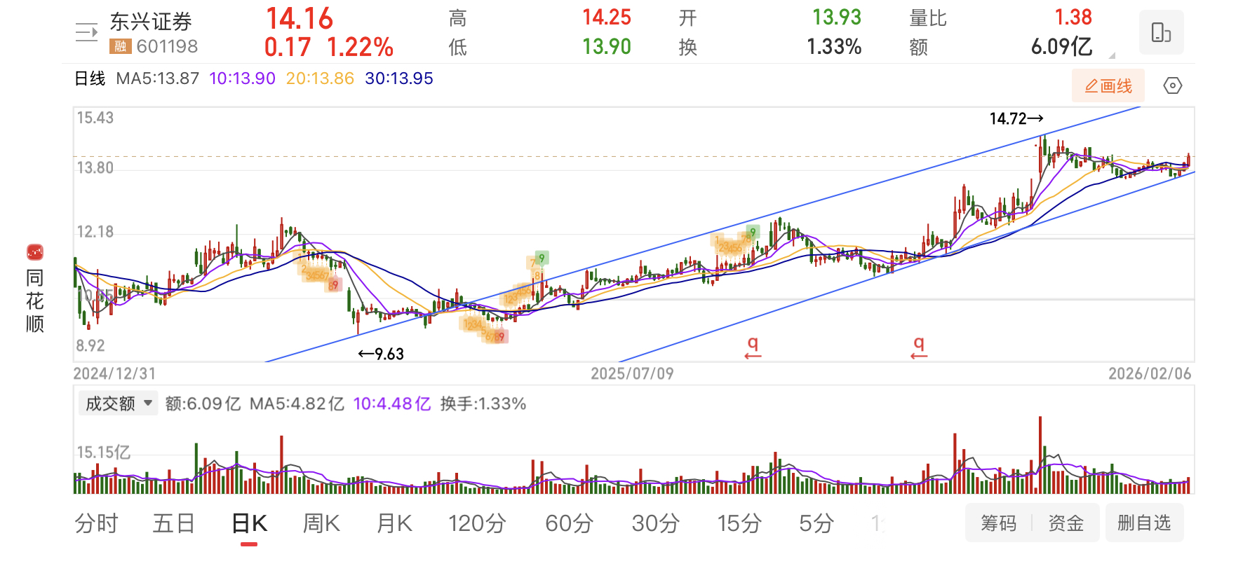Tap the 换手:1.33% label

483,404
